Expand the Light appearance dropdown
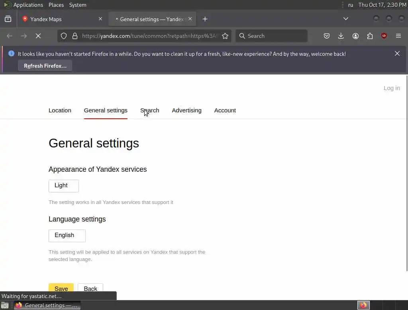This screenshot has height=310, width=408. pyautogui.click(x=64, y=186)
